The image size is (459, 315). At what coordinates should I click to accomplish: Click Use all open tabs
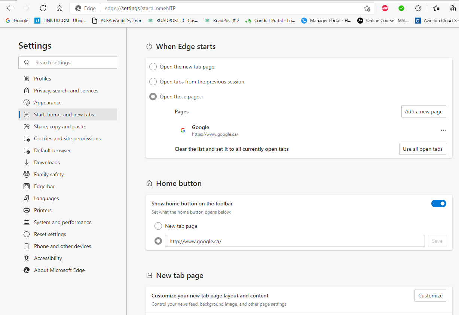click(422, 149)
